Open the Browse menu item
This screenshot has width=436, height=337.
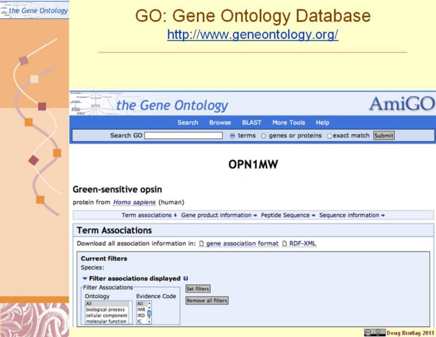tap(220, 122)
